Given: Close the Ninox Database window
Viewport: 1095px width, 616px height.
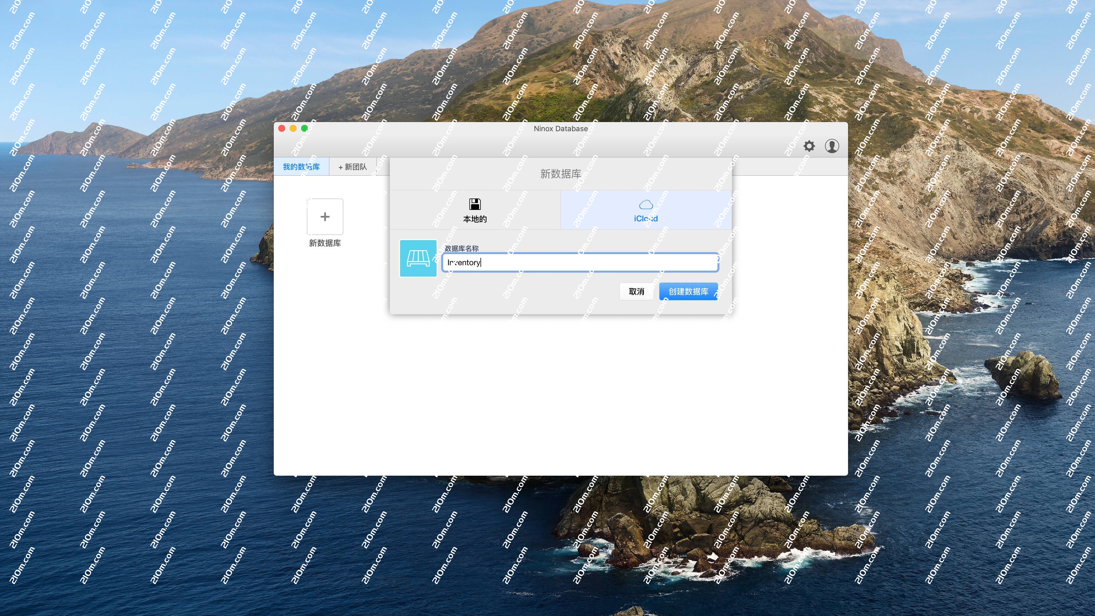Looking at the screenshot, I should [x=281, y=128].
